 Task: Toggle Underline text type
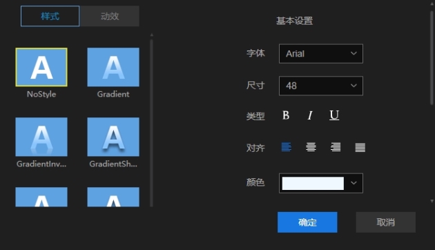pyautogui.click(x=334, y=115)
